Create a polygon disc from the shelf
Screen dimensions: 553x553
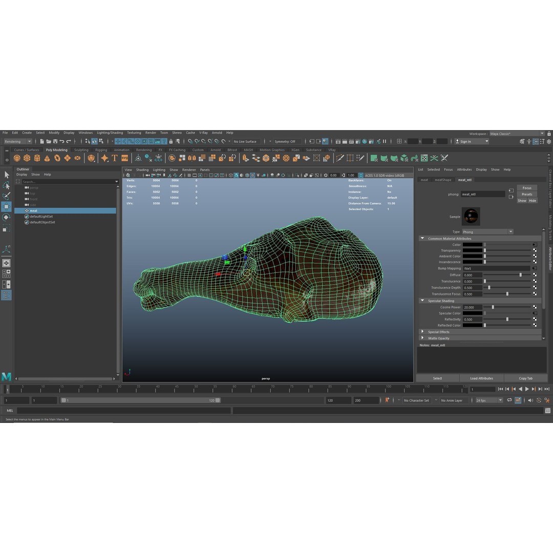tap(77, 158)
